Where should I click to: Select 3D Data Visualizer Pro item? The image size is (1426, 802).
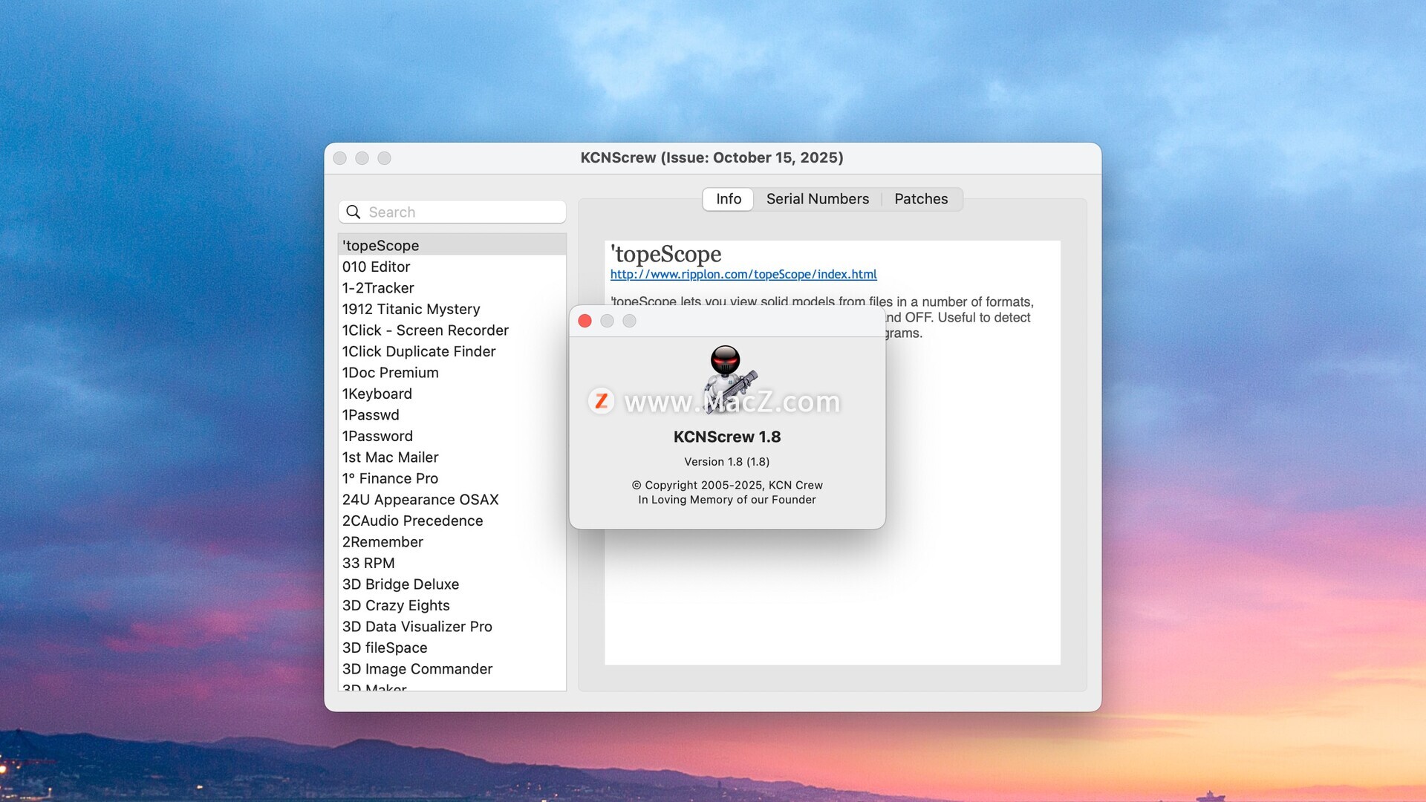[x=417, y=627]
